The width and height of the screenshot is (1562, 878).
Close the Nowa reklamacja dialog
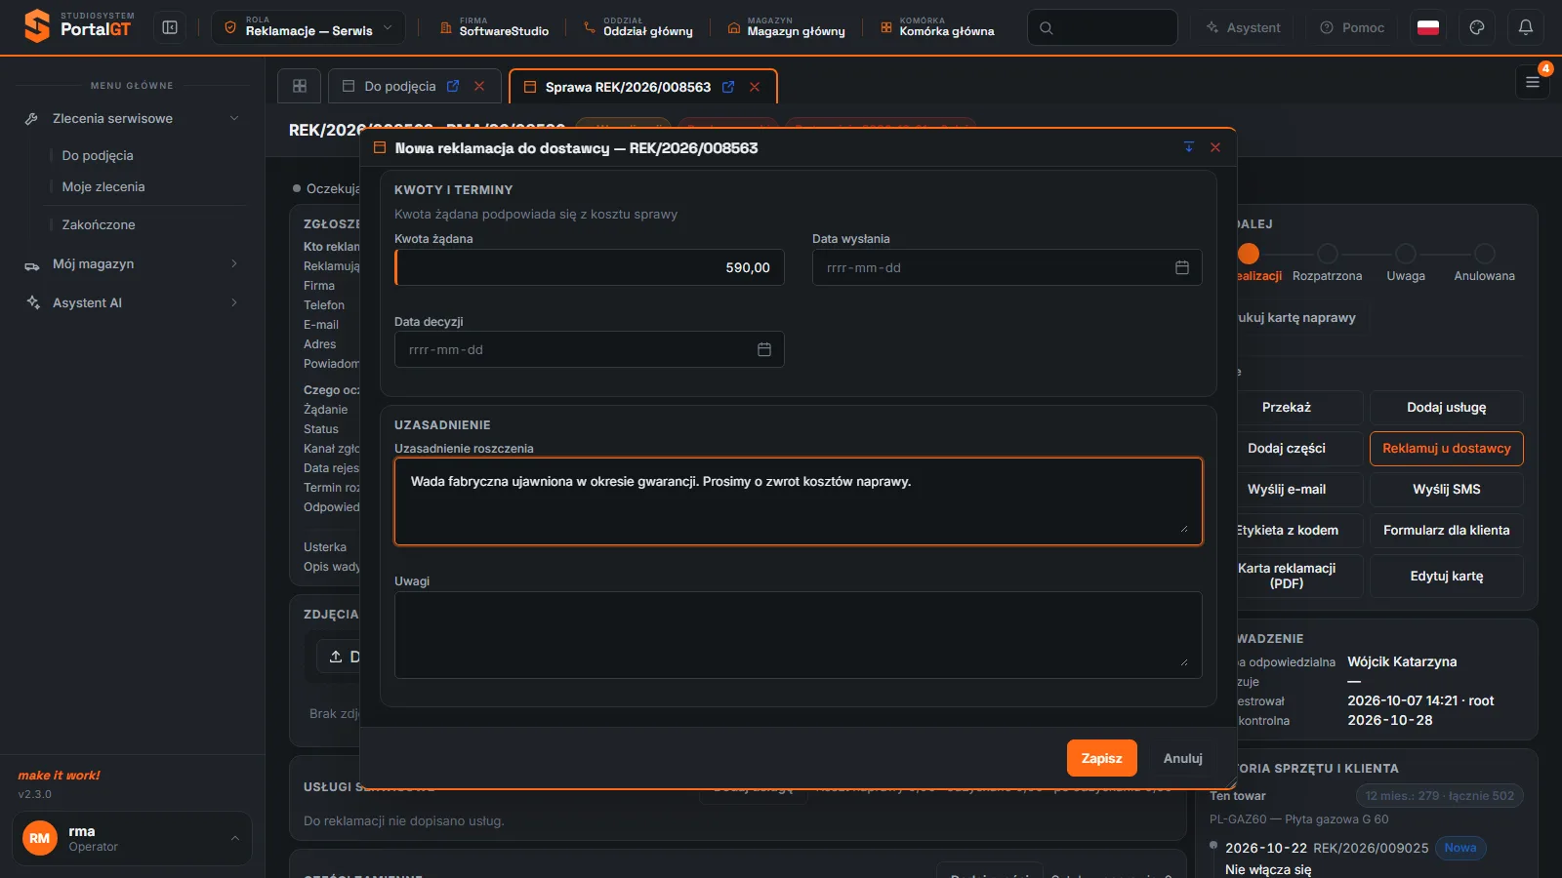click(x=1215, y=147)
